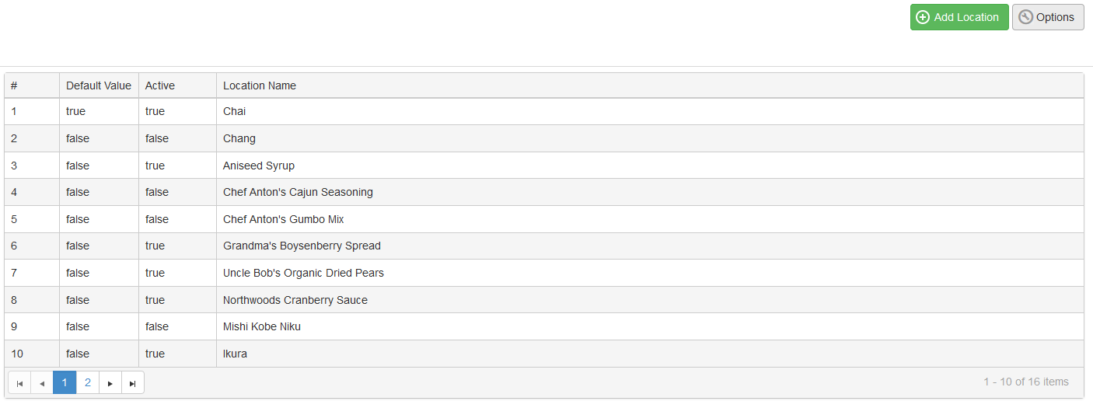Viewport: 1093px width, 408px height.
Task: Select page 1 in pager
Action: point(65,383)
